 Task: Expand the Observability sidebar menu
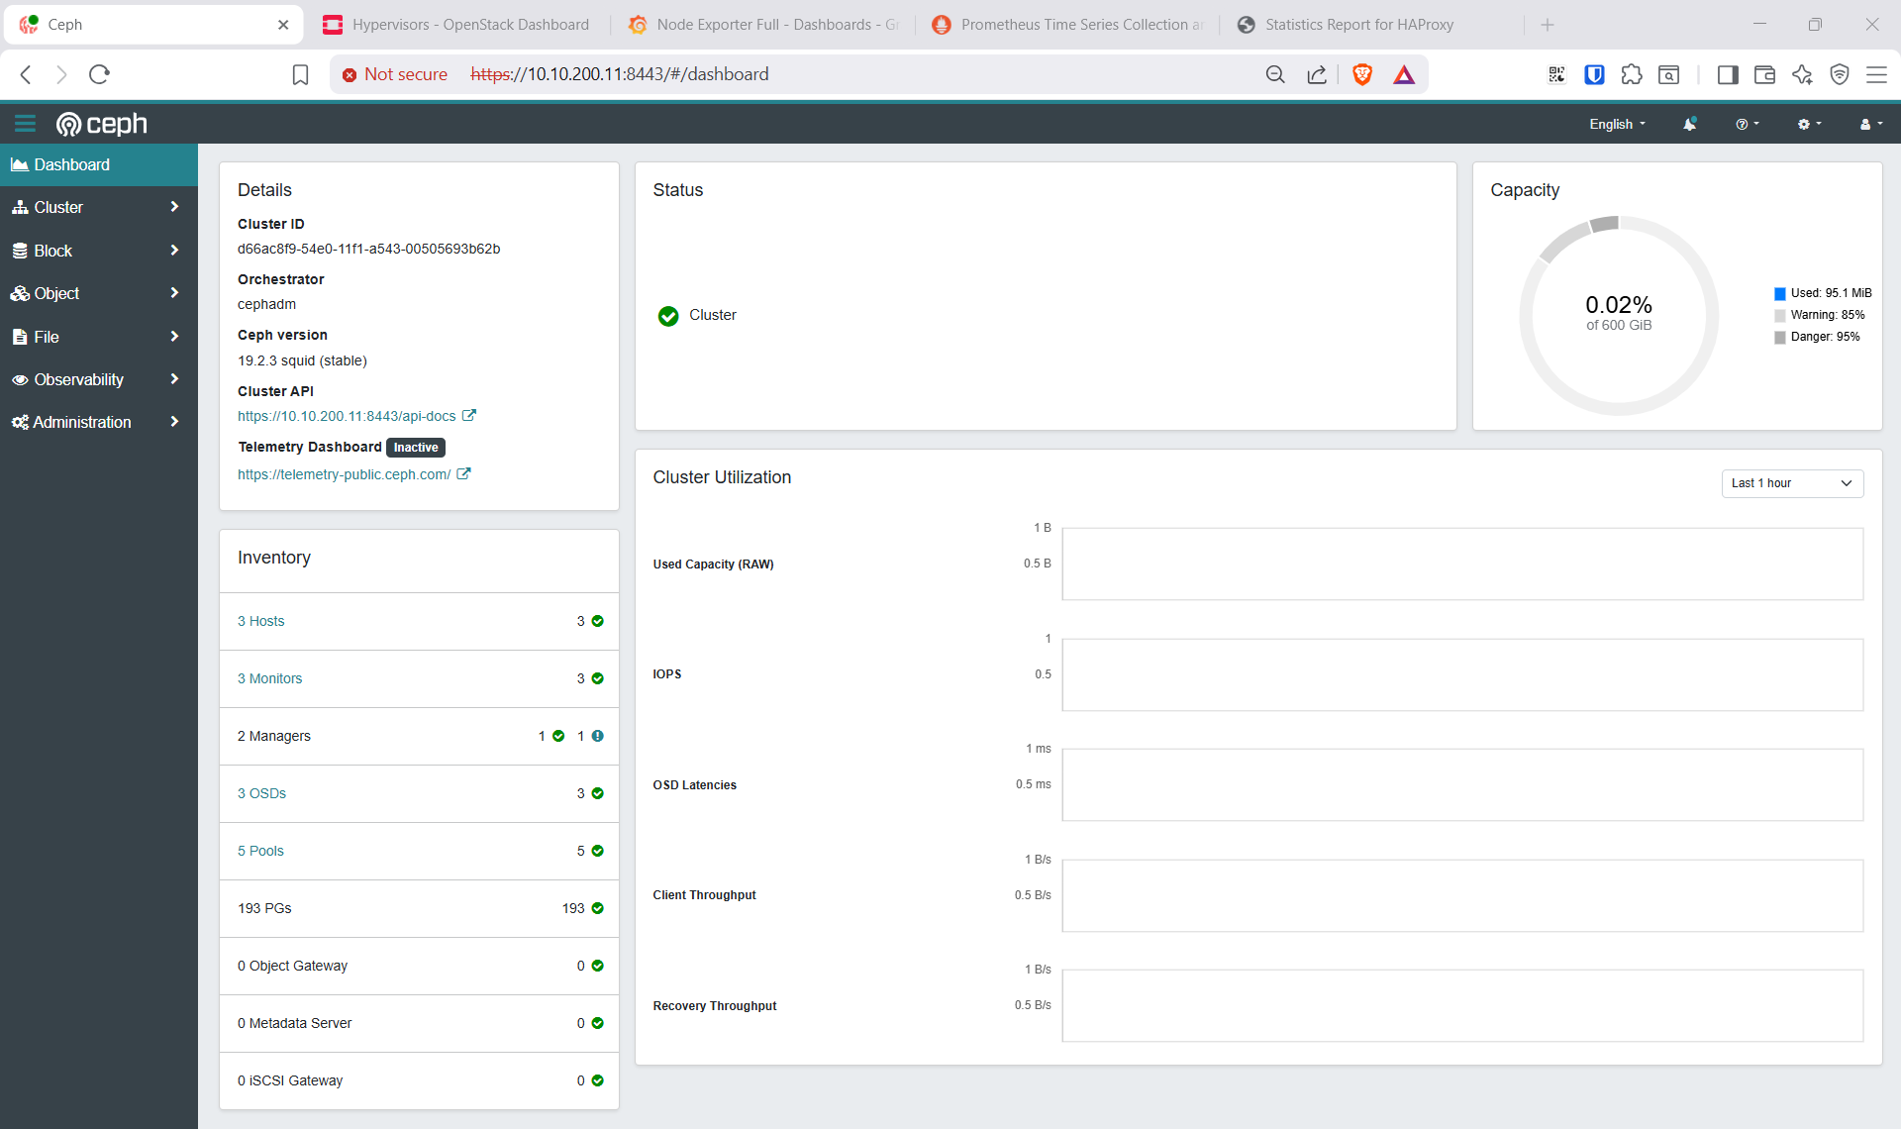[99, 379]
